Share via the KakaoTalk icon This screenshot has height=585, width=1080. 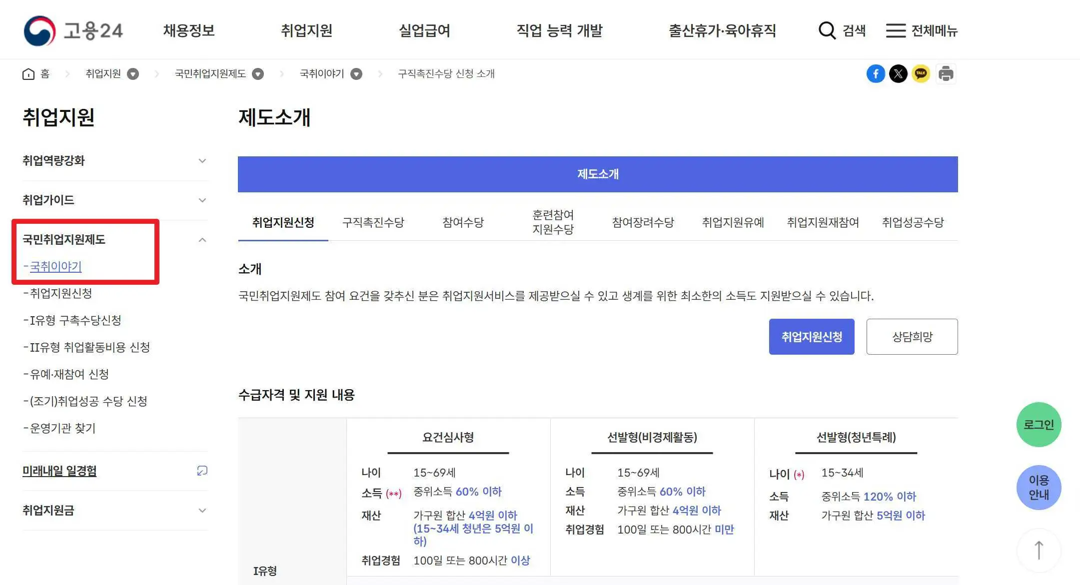922,73
